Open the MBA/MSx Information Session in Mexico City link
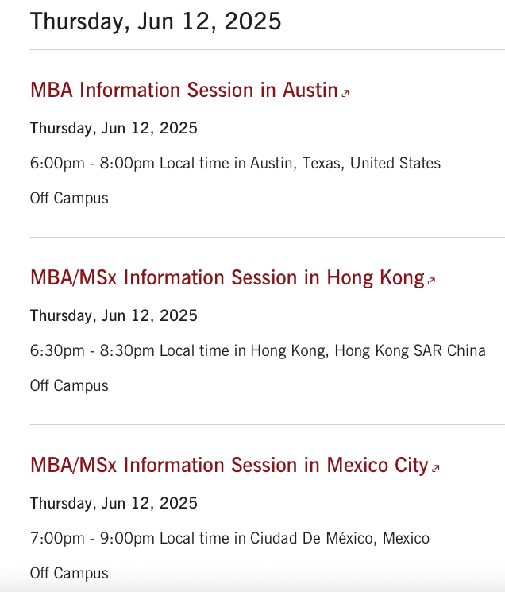The width and height of the screenshot is (505, 592). coord(229,465)
